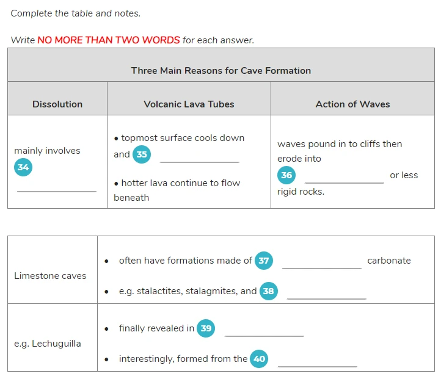Focus the answer blank before 'or less'
441x379 pixels.
344,178
